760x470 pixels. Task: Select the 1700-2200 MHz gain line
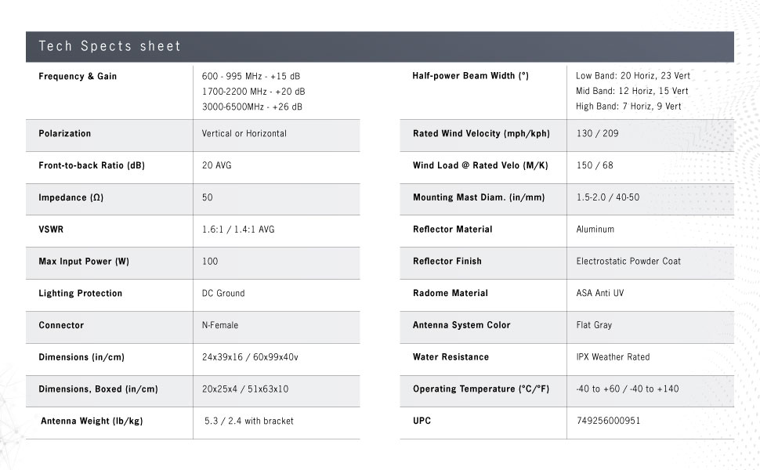[x=253, y=92]
